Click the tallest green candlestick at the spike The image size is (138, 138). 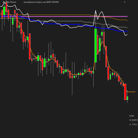tap(95, 46)
